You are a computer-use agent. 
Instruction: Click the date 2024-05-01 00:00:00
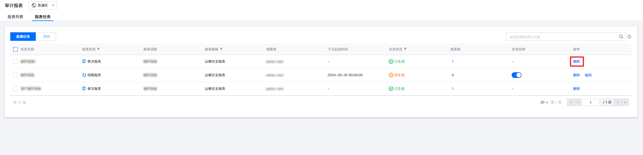tap(345, 75)
